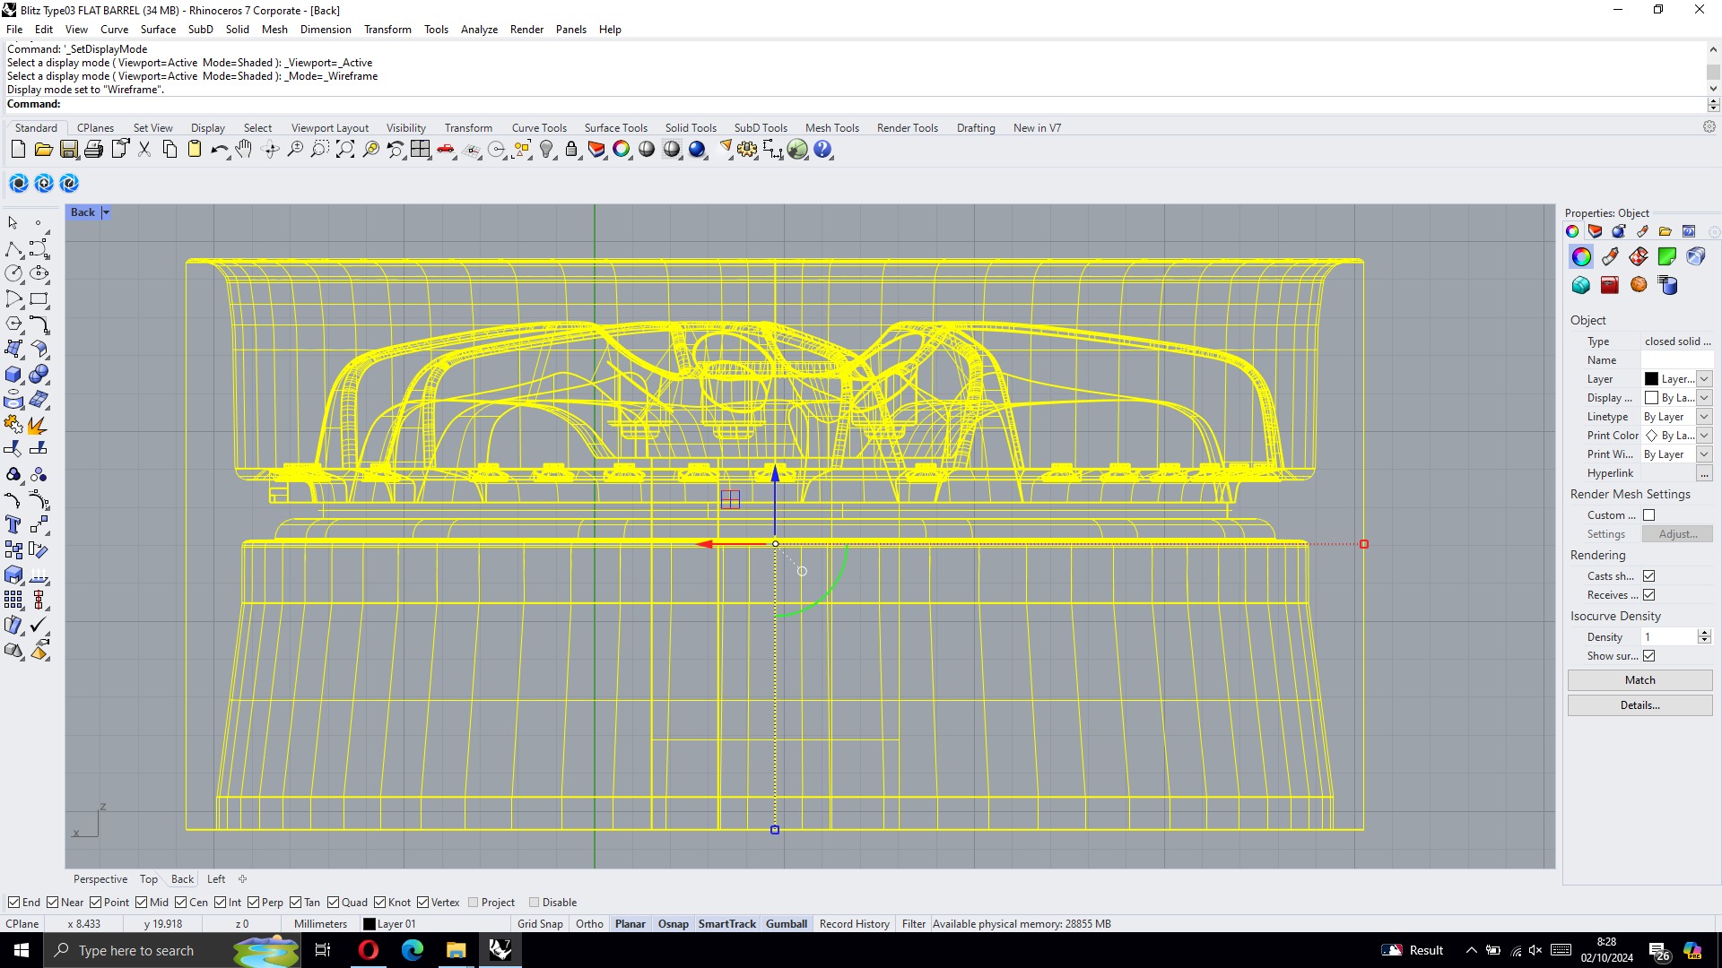Screen dimensions: 1722x968
Task: Open the Surface menu
Action: tap(158, 30)
